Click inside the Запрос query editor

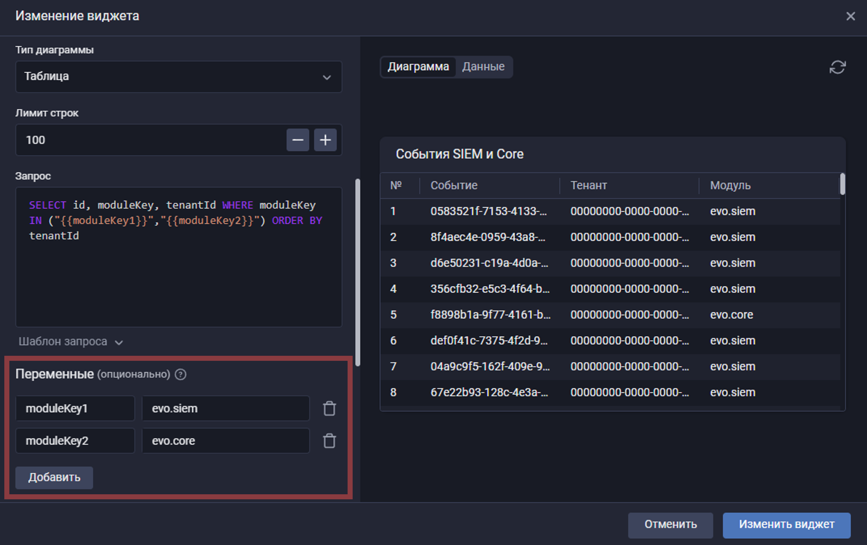click(x=179, y=257)
